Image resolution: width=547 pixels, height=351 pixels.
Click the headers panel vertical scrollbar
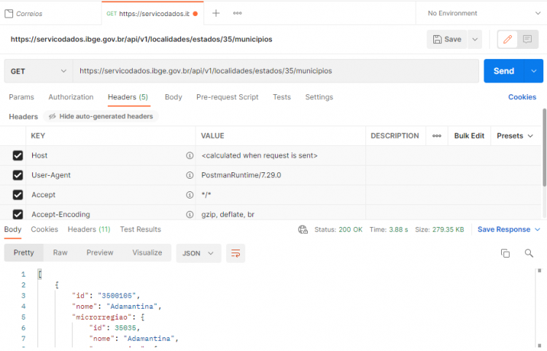pos(544,147)
